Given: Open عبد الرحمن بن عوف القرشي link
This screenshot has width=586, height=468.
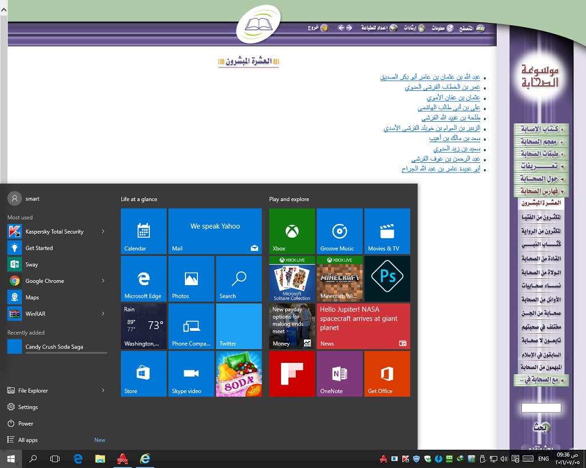Looking at the screenshot, I should (445, 159).
